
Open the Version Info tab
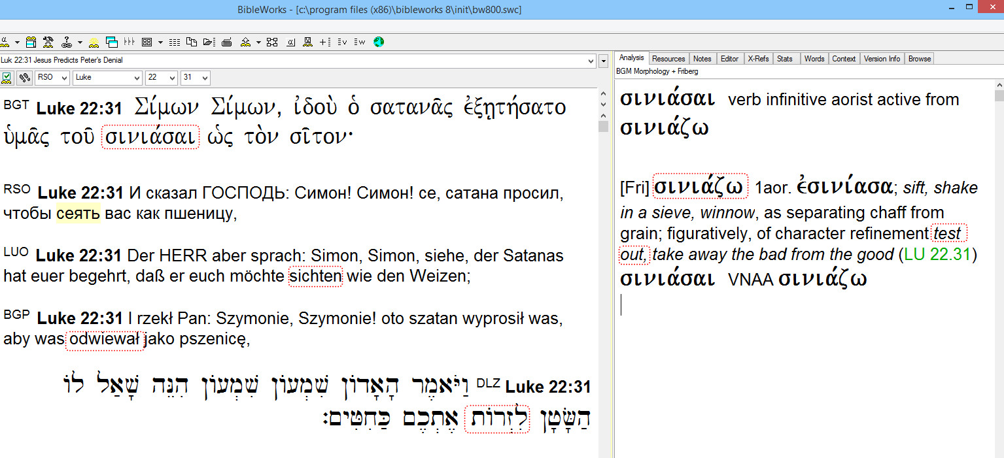point(882,59)
